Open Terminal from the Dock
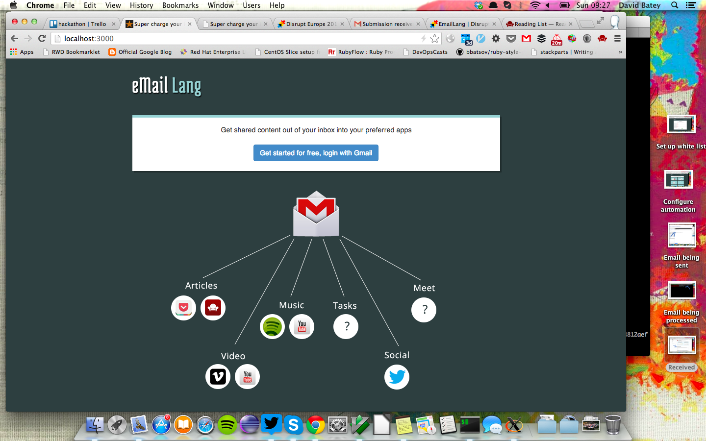The image size is (706, 441). pos(470,424)
